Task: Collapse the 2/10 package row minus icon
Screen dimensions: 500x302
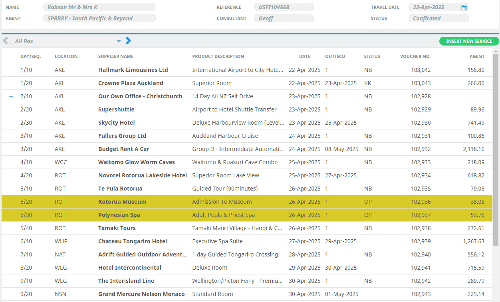Action: (11, 96)
